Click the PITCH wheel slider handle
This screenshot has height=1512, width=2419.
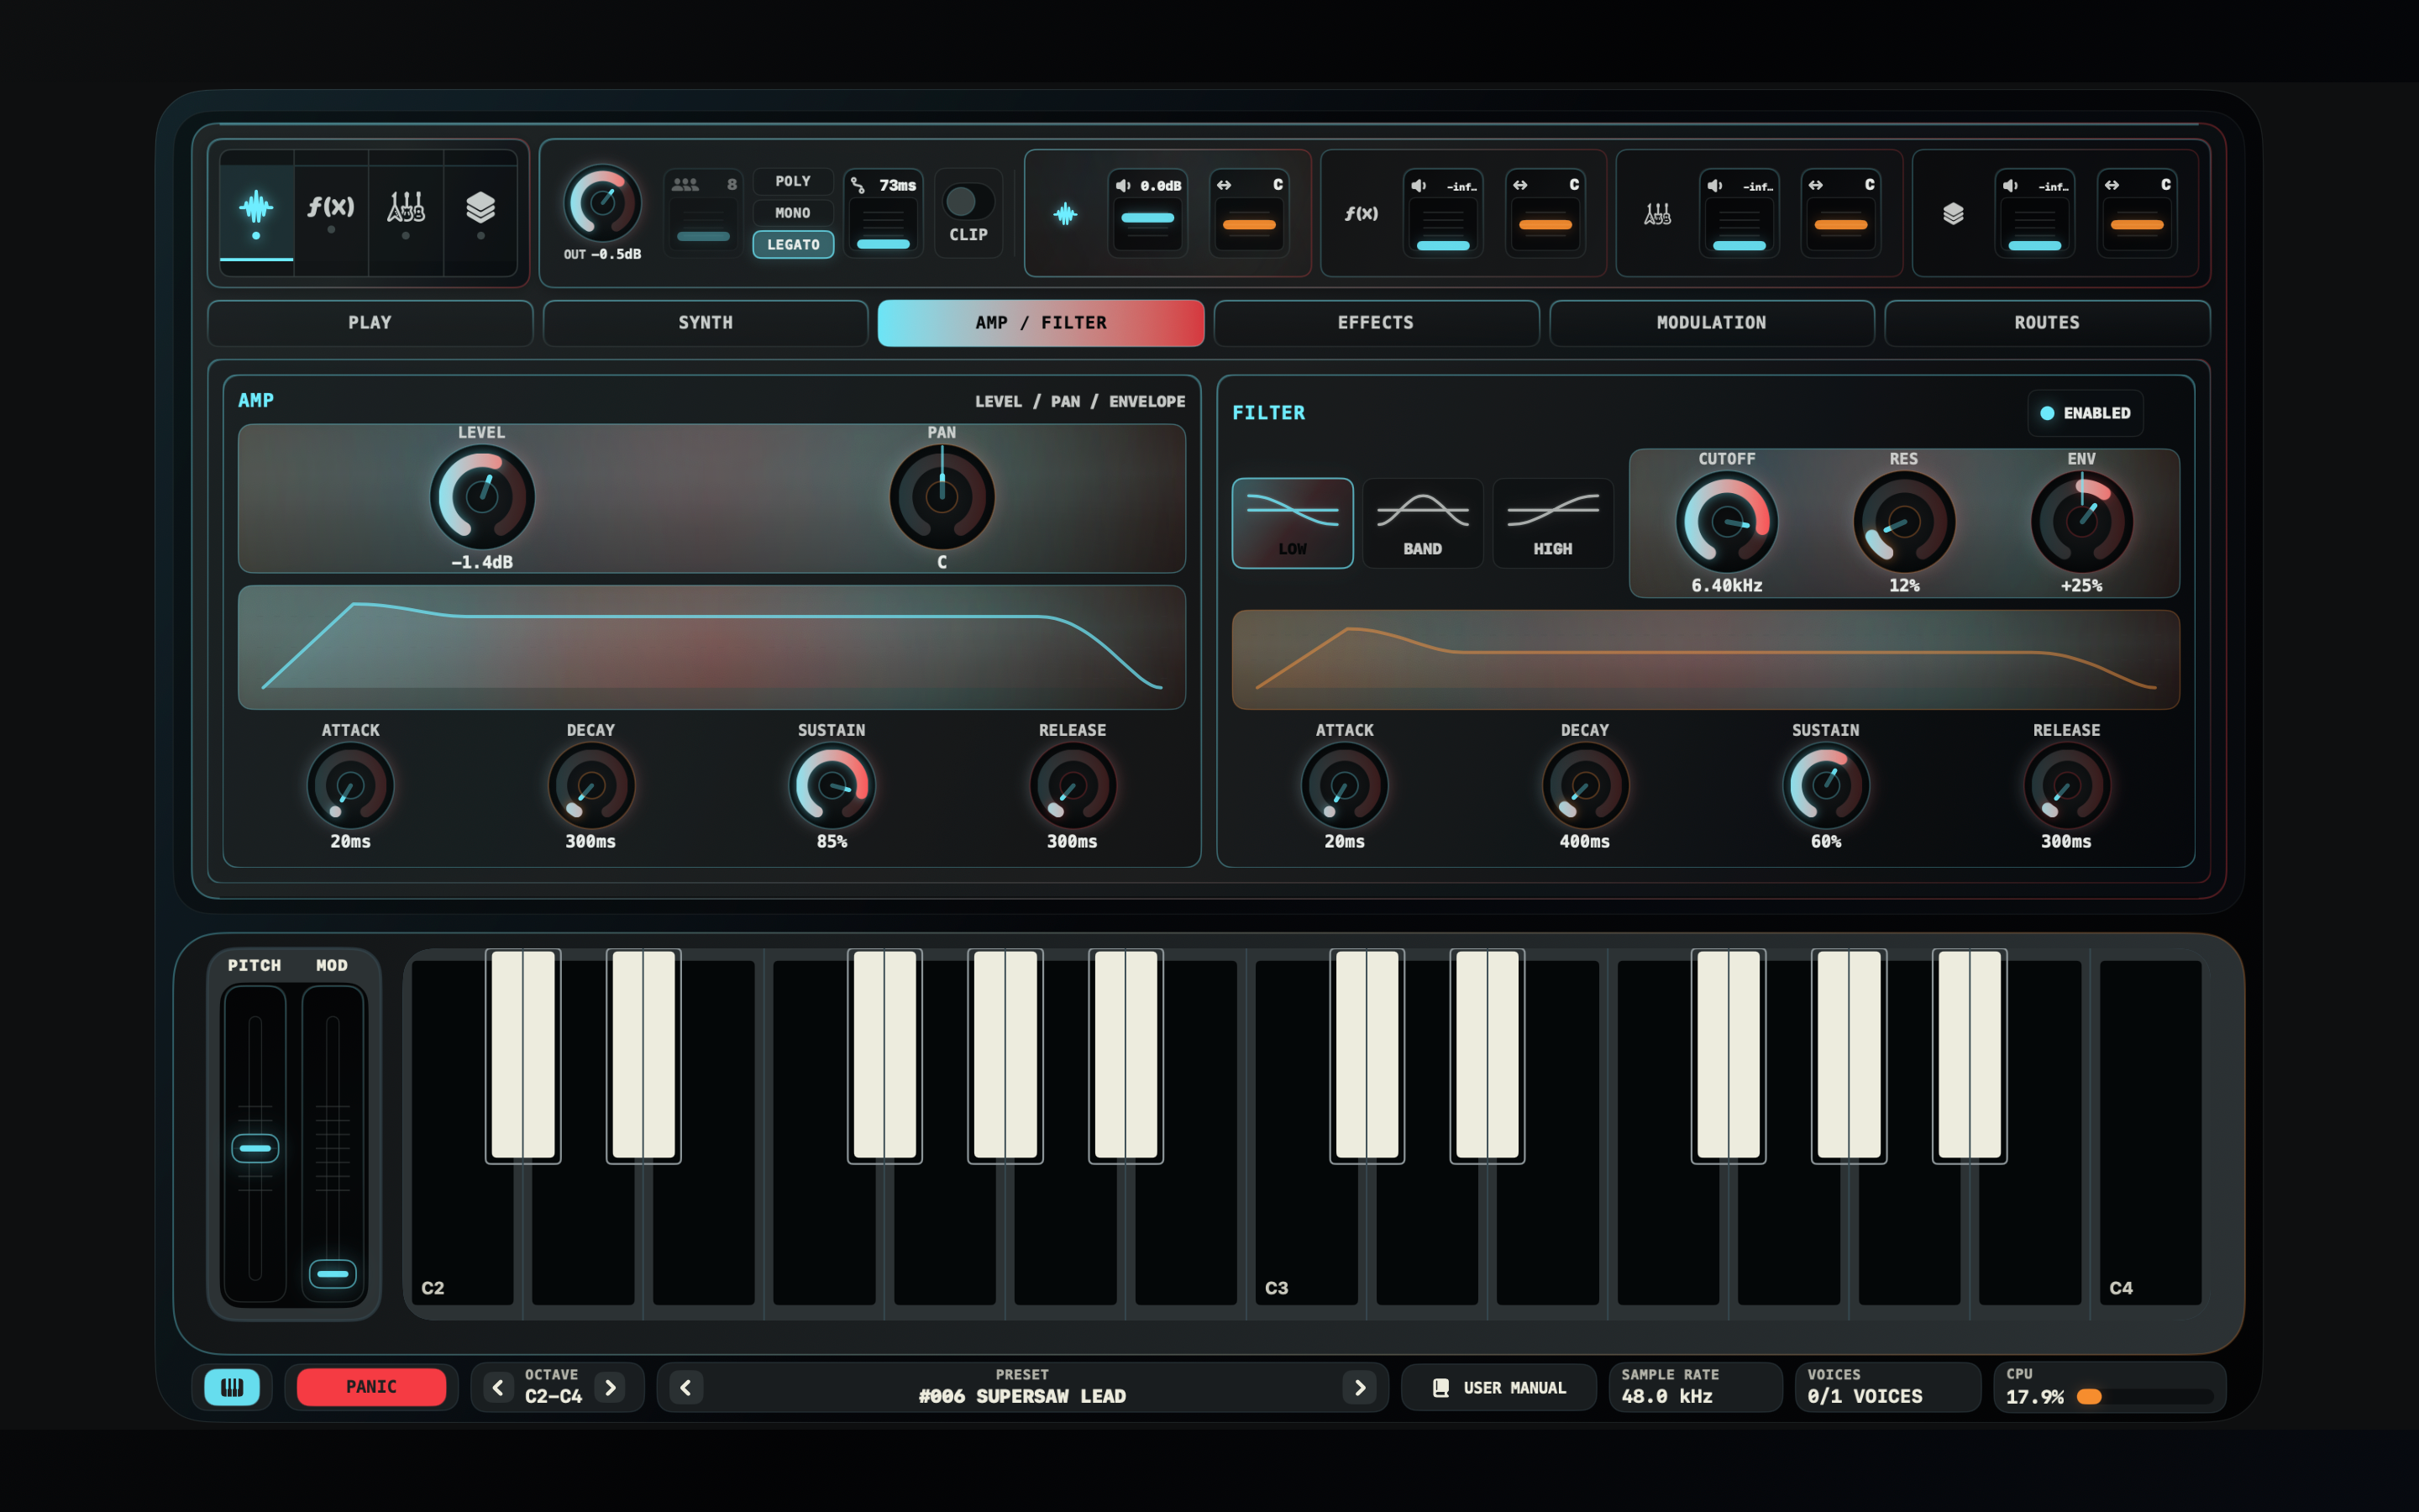[x=254, y=1148]
